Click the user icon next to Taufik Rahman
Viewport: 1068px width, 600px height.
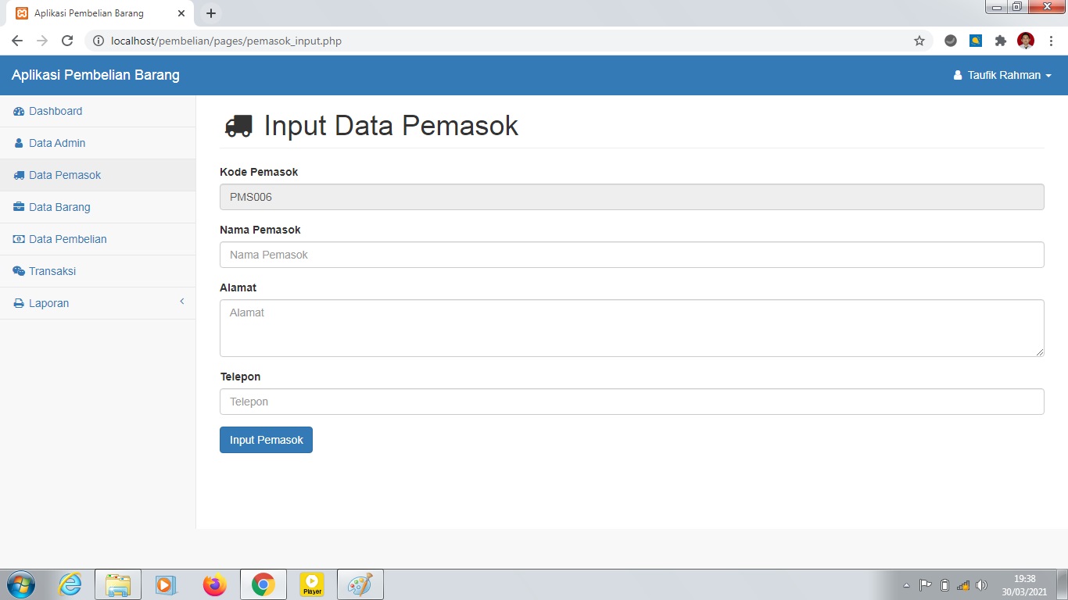pos(957,75)
